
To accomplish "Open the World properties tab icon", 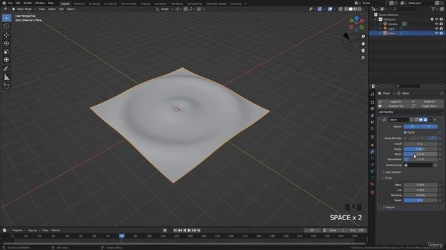I will pyautogui.click(x=372, y=128).
